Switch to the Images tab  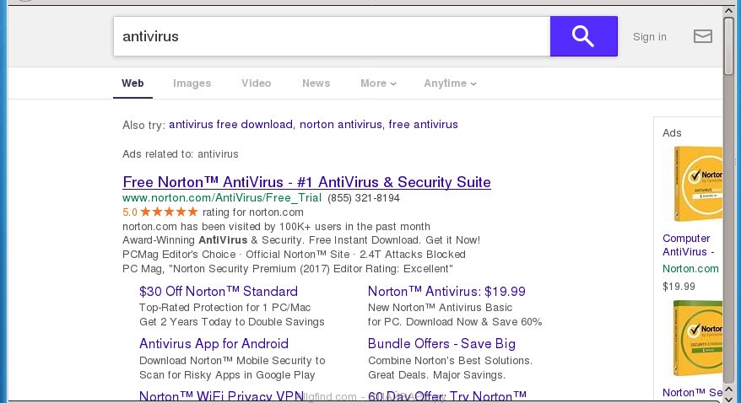click(192, 83)
